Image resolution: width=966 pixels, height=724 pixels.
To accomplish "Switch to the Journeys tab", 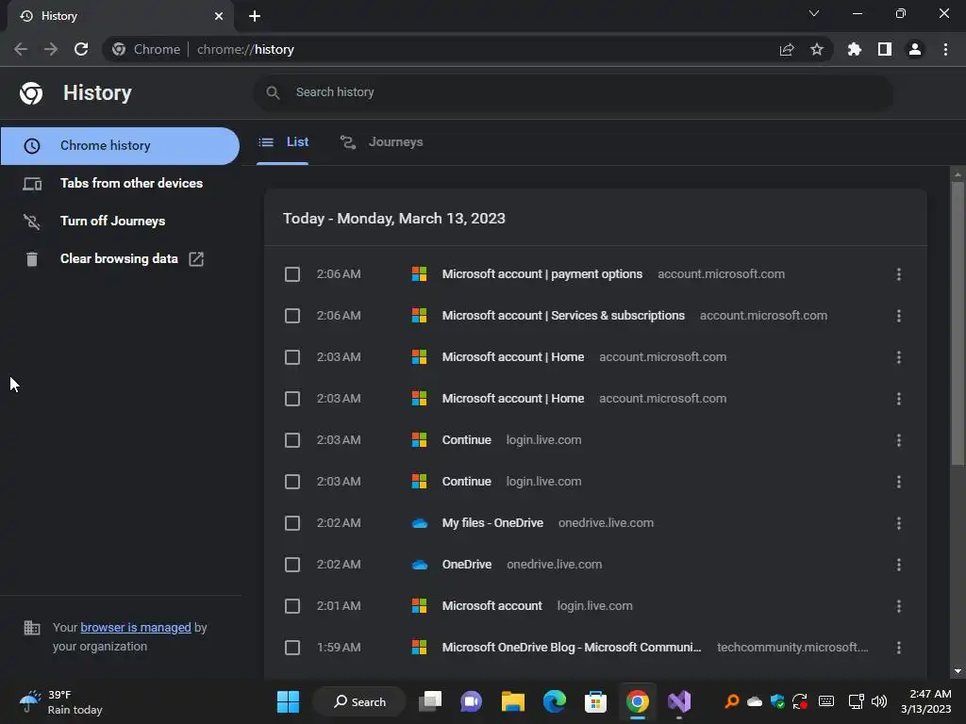I will pyautogui.click(x=382, y=142).
